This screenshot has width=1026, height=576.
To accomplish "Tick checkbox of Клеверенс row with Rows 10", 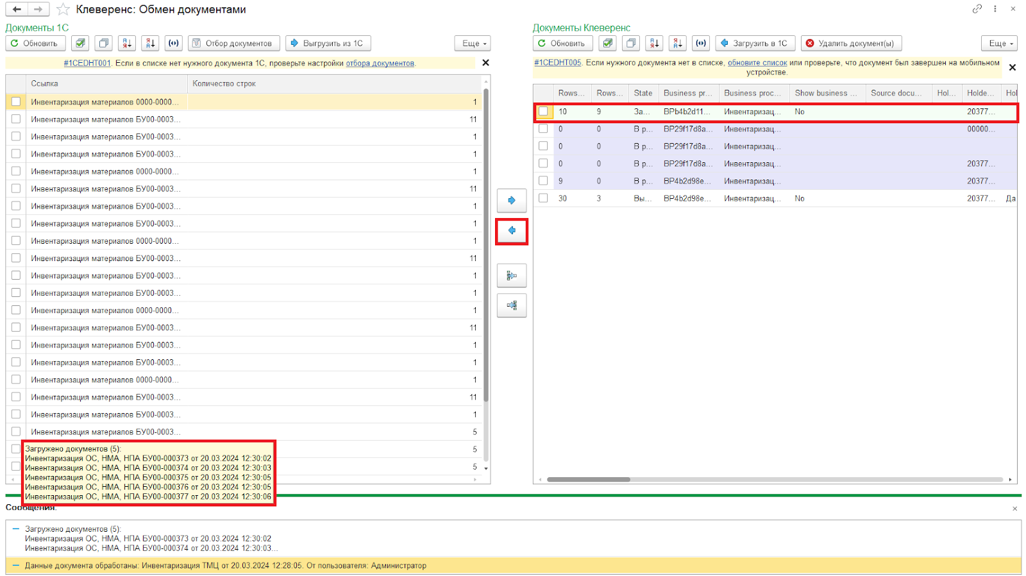I will 543,111.
